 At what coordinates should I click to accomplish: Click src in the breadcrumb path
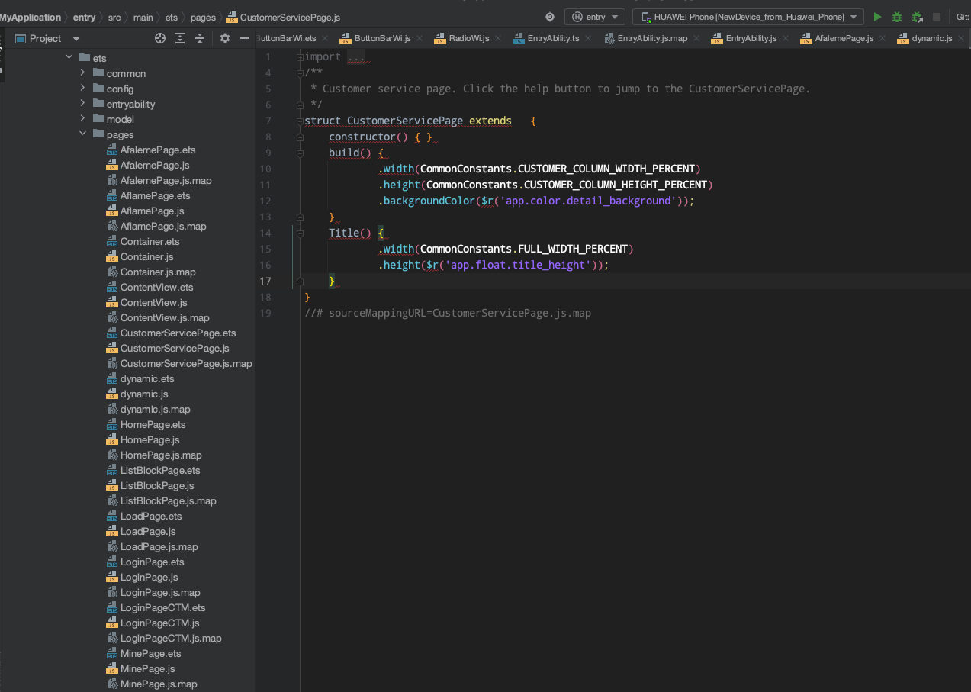[114, 17]
